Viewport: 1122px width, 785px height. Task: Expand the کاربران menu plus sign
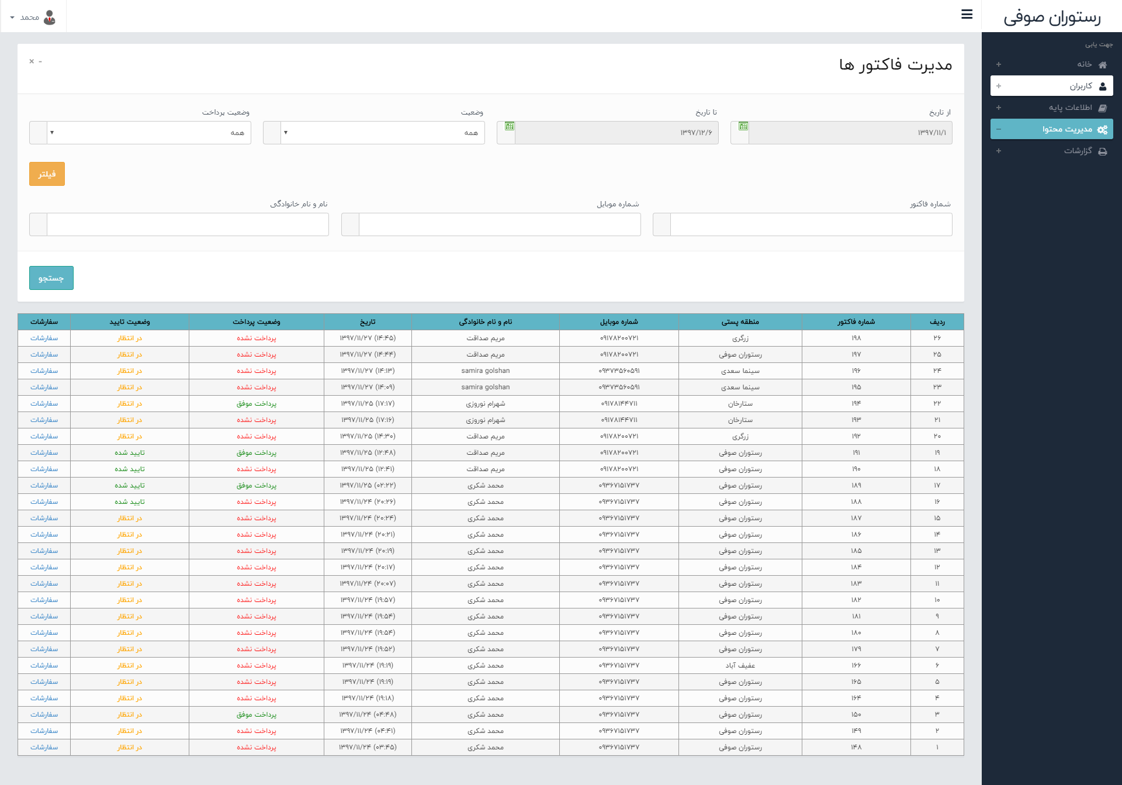coord(999,86)
